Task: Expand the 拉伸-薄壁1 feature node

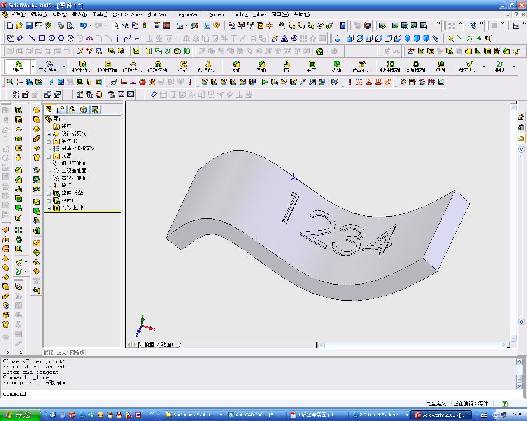Action: pos(49,193)
